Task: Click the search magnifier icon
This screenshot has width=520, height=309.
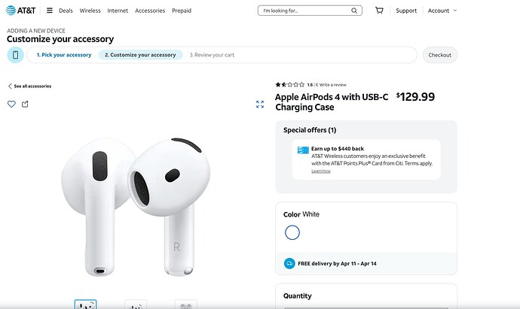Action: pyautogui.click(x=356, y=11)
